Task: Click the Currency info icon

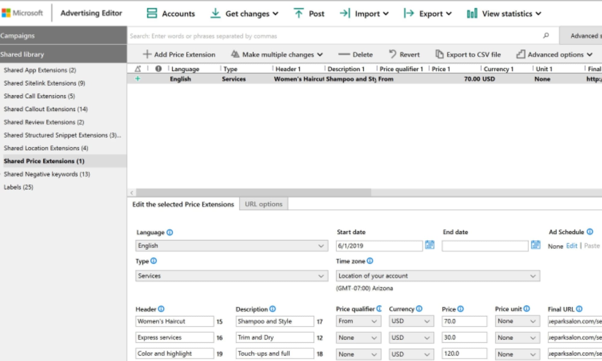Action: (x=419, y=309)
